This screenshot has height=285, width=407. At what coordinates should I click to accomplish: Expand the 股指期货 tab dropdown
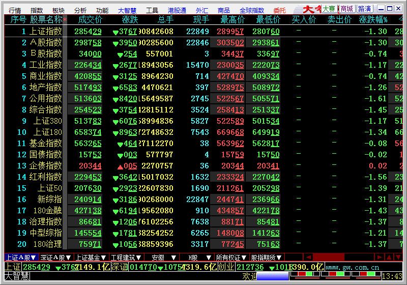[279, 258]
